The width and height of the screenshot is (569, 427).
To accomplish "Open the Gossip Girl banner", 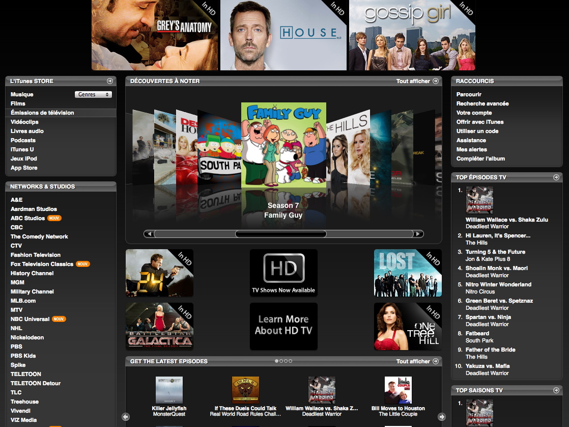I will [412, 35].
